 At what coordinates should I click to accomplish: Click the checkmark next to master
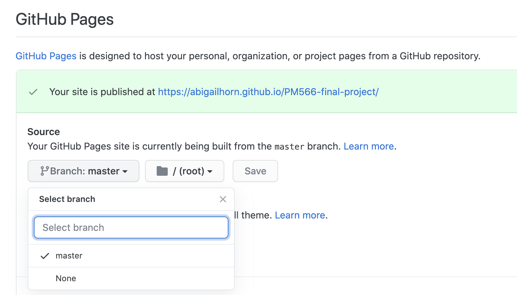point(45,256)
